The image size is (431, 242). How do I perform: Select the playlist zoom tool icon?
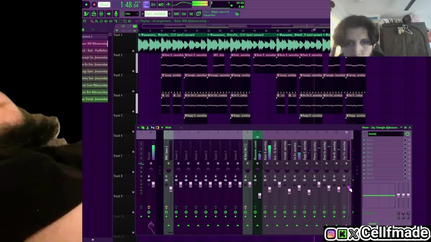coord(125,21)
